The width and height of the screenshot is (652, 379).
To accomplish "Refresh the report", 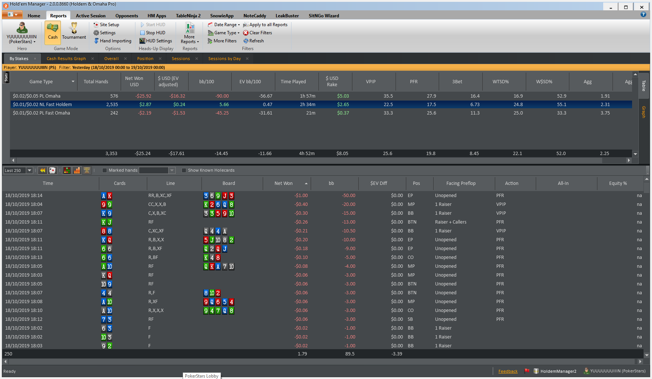I will click(253, 41).
